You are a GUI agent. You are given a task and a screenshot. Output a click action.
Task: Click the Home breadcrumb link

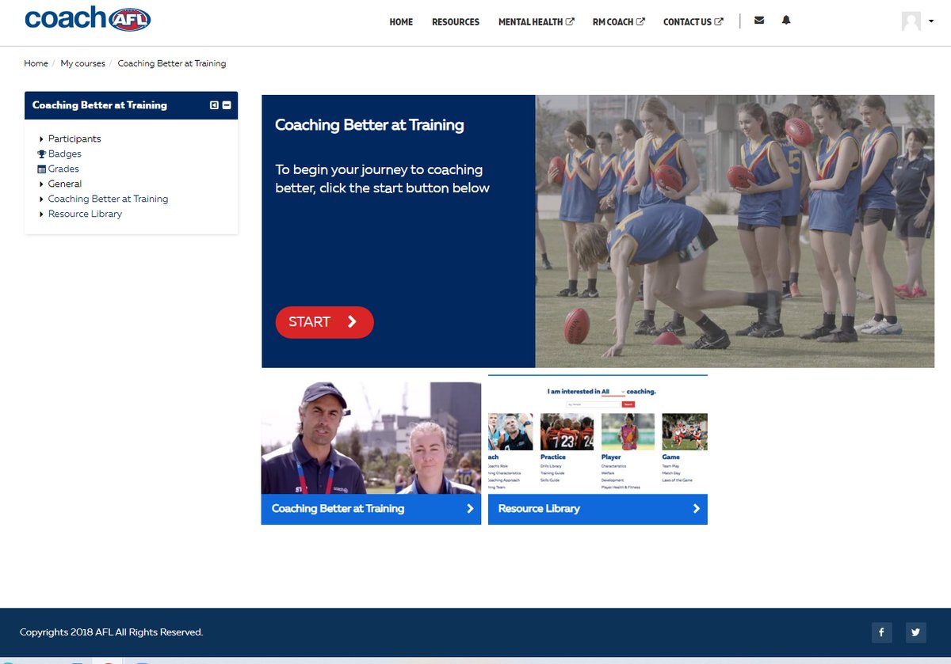point(36,63)
